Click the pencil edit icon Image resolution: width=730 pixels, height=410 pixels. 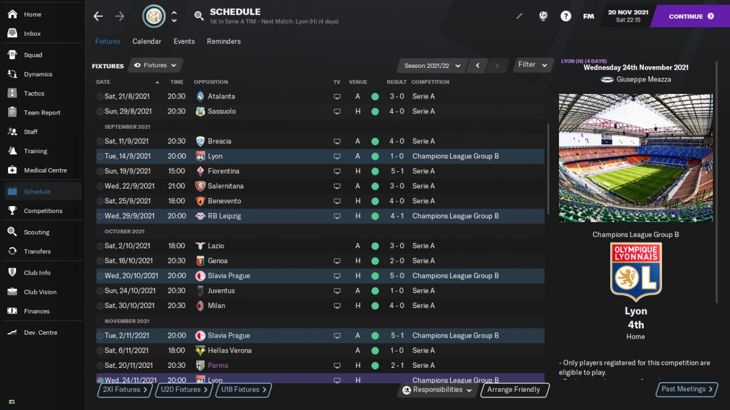tap(520, 17)
